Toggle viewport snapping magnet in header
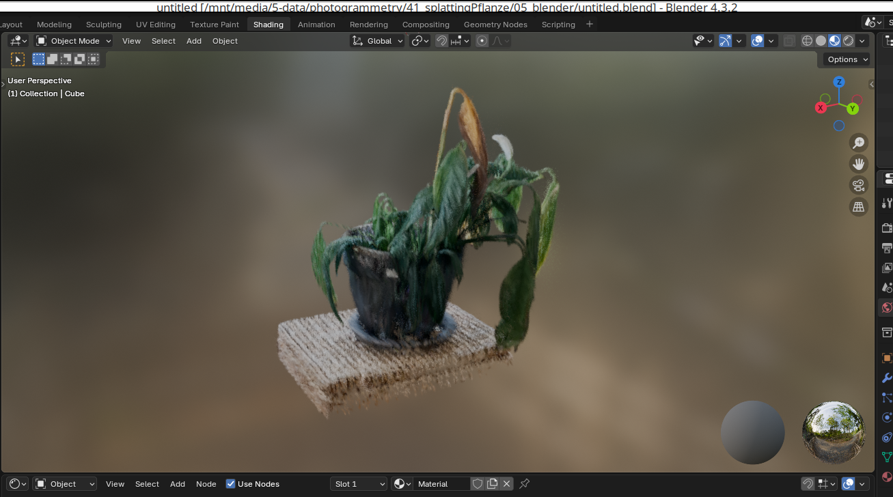 pyautogui.click(x=442, y=41)
